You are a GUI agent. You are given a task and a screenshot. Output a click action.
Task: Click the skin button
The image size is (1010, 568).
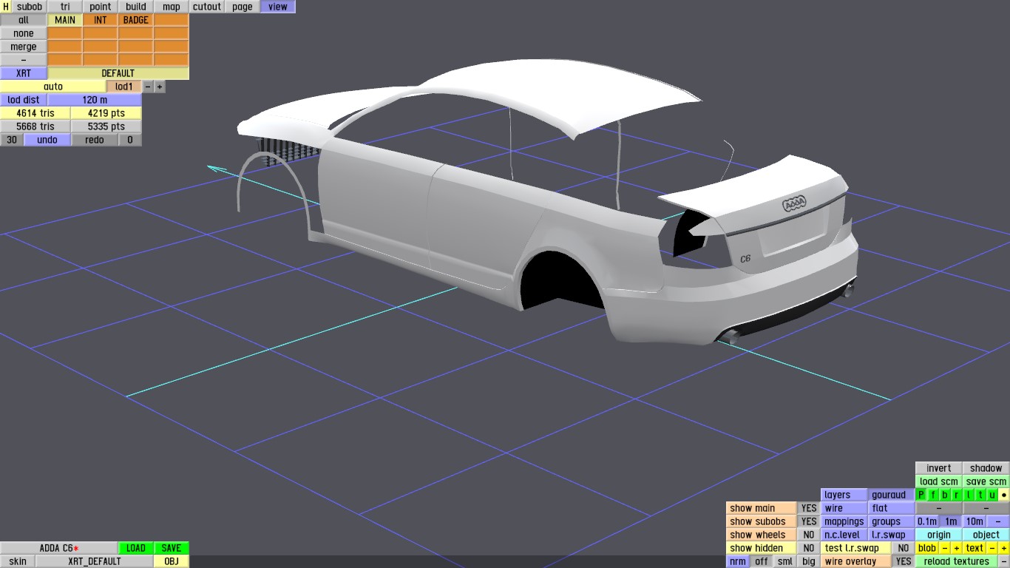[x=18, y=561]
